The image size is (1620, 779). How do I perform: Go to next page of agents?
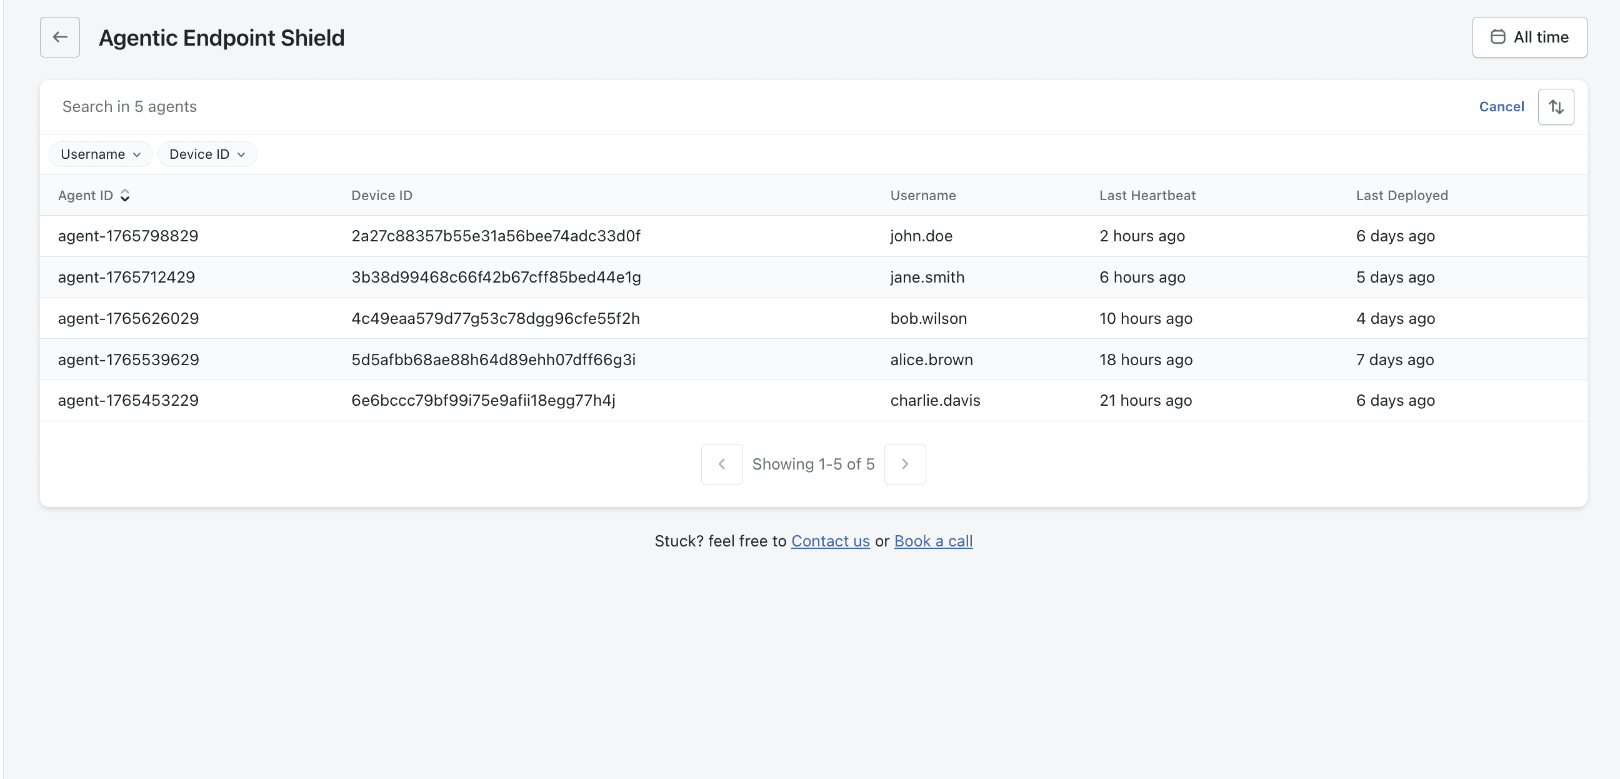tap(904, 465)
